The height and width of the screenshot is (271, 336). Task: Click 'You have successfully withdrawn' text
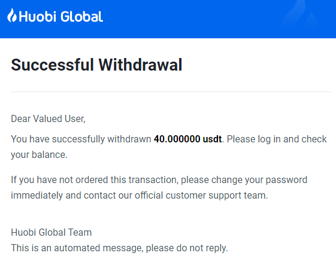click(81, 139)
